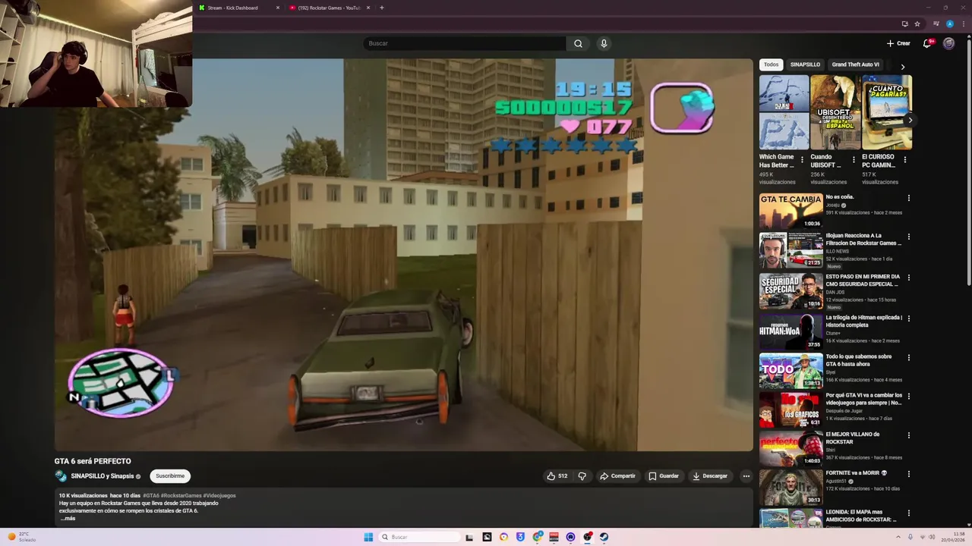Click the 'Descargar' download button
The height and width of the screenshot is (546, 972).
(710, 476)
